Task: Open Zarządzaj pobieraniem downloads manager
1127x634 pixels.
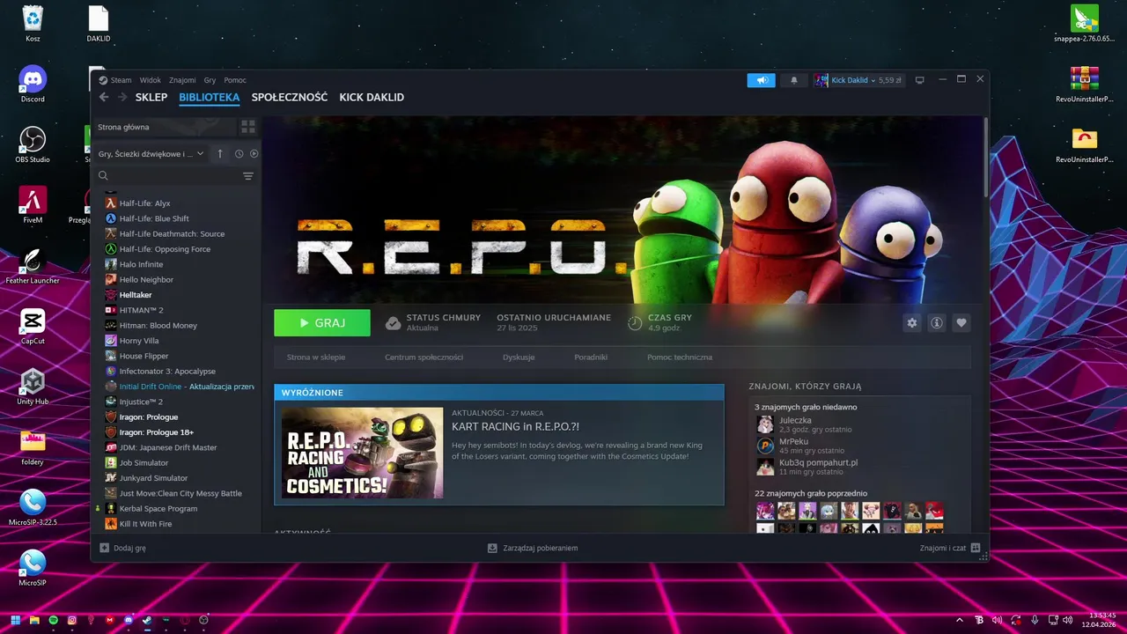Action: click(x=534, y=548)
